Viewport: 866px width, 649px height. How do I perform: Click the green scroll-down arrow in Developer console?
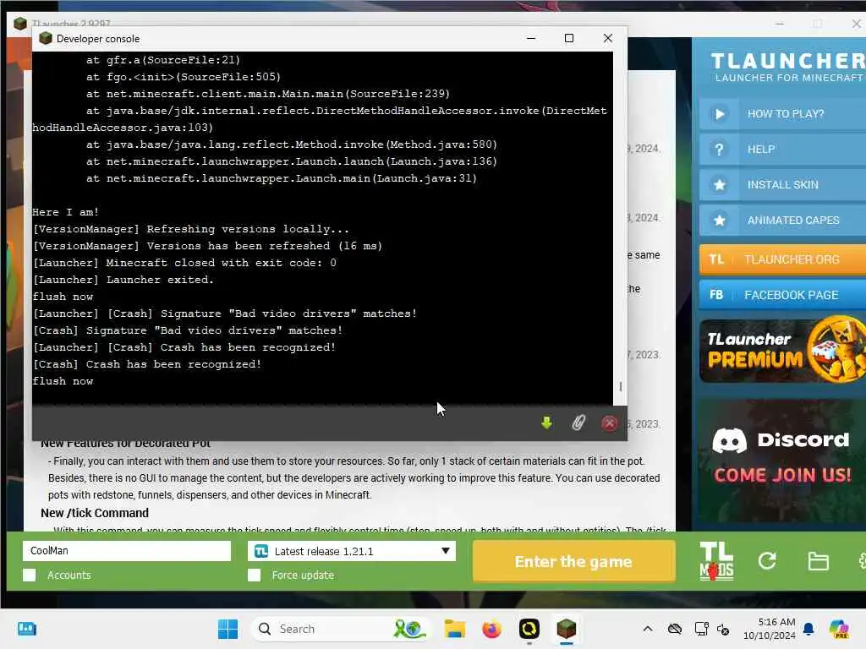tap(546, 423)
